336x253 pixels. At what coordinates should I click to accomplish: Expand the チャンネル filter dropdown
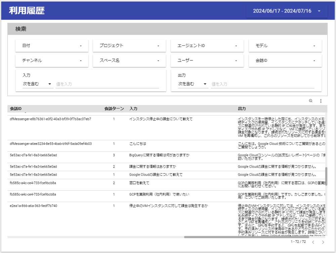point(52,61)
